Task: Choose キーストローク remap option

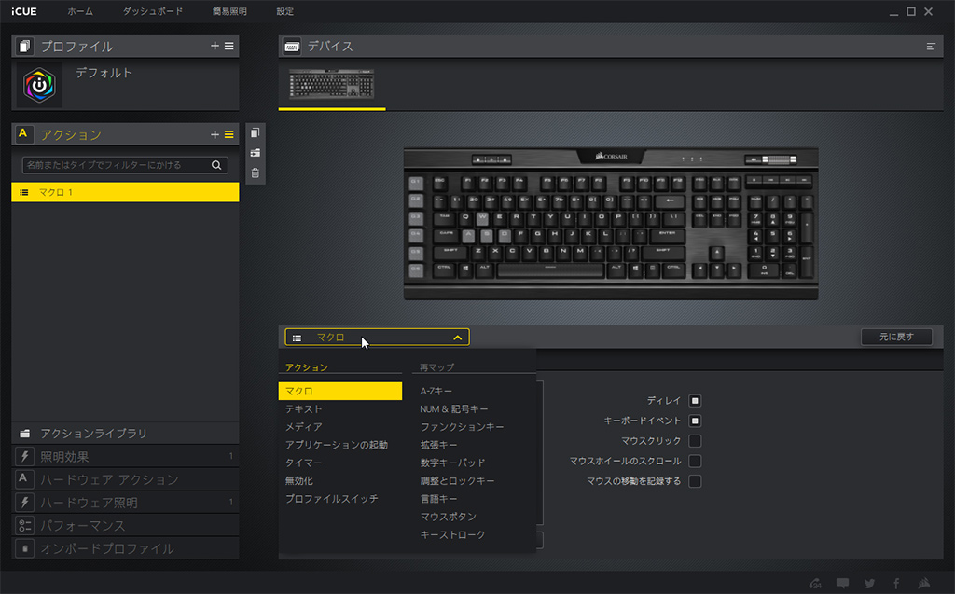Action: (452, 534)
